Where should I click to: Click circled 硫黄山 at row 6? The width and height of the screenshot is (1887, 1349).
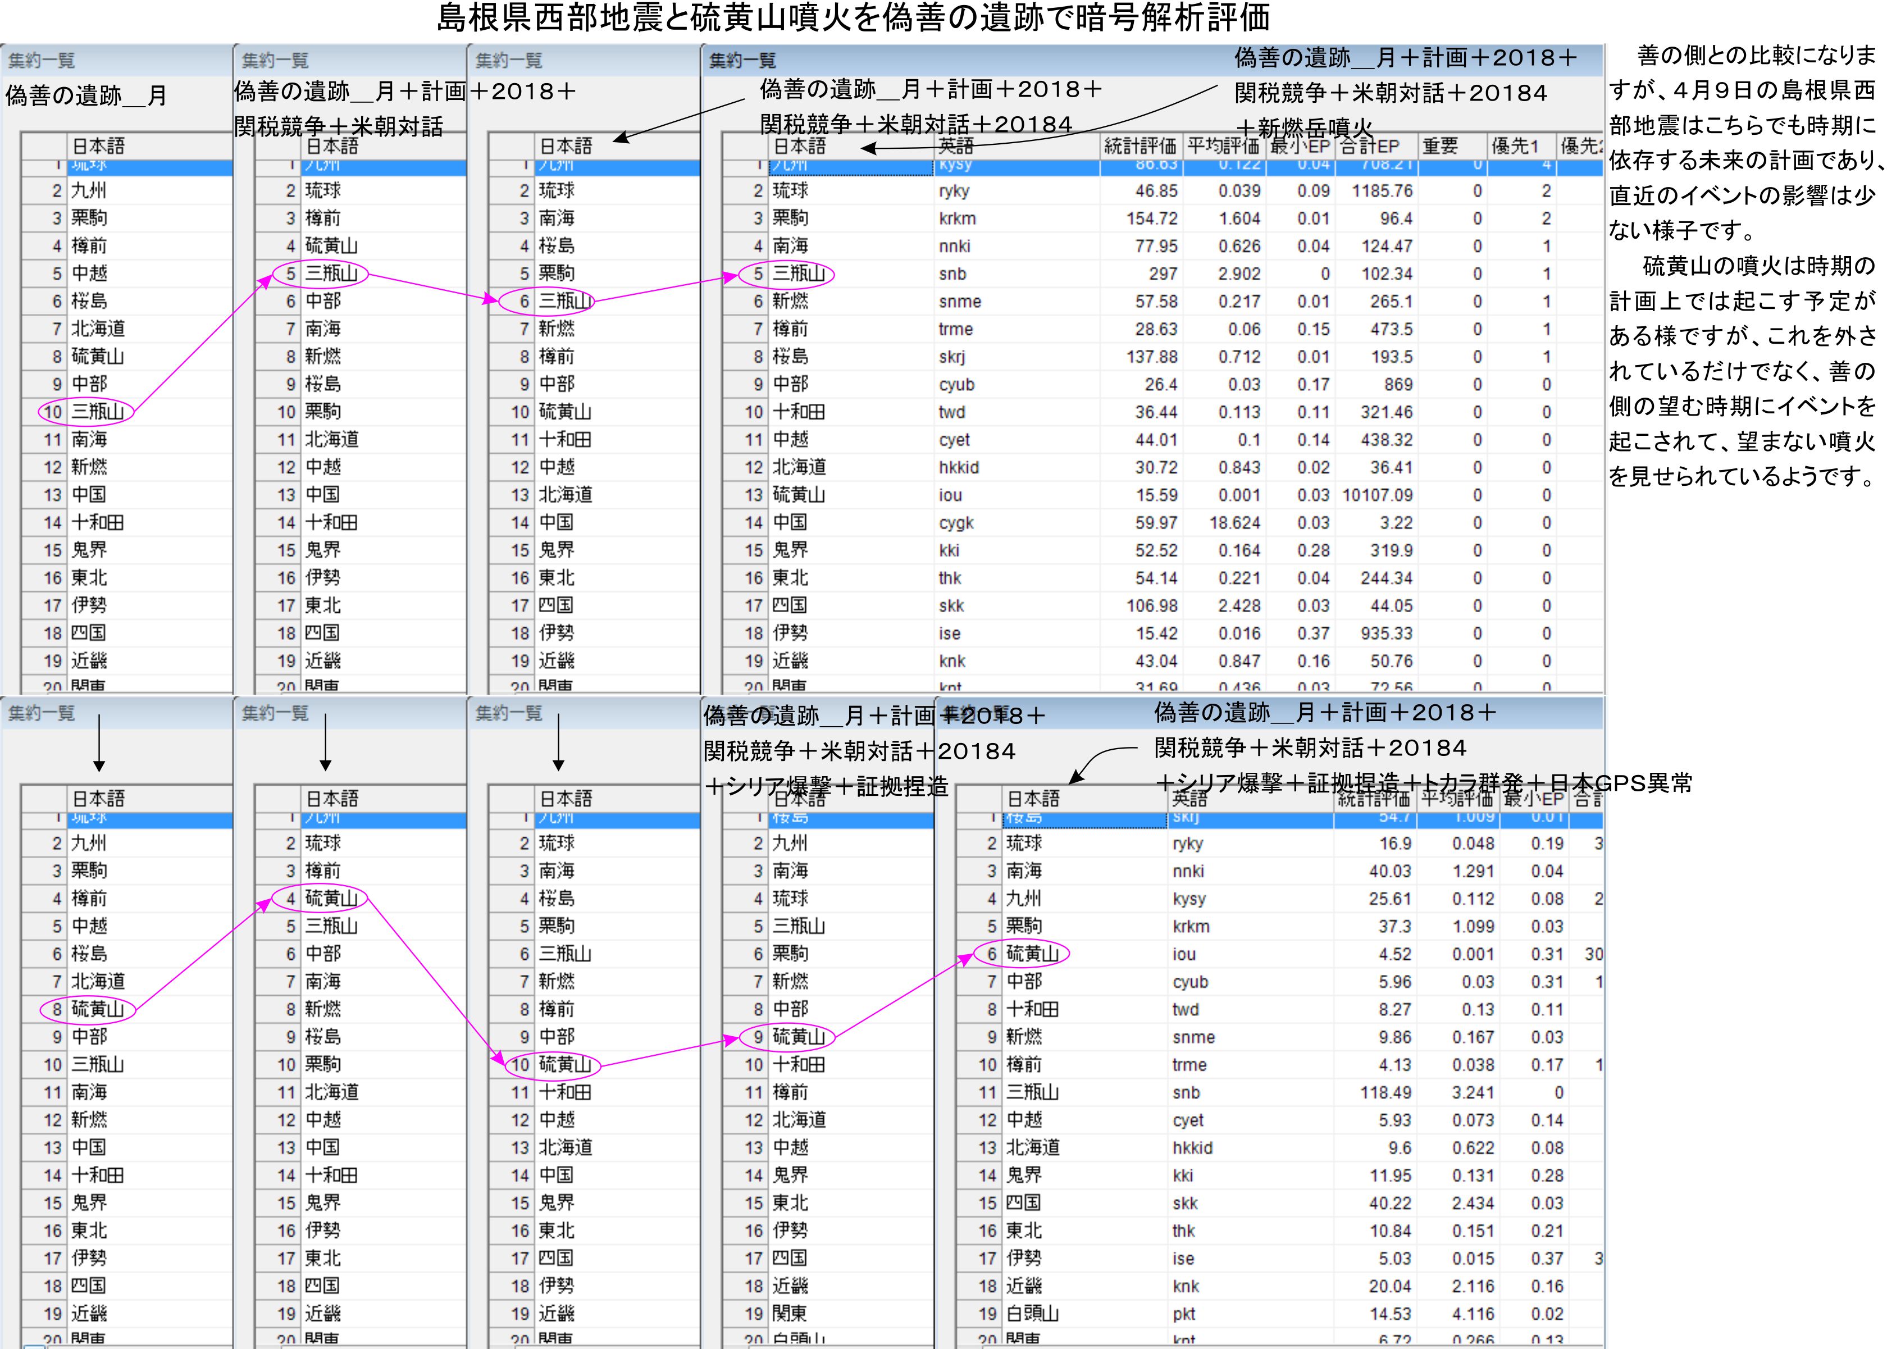click(x=1032, y=954)
